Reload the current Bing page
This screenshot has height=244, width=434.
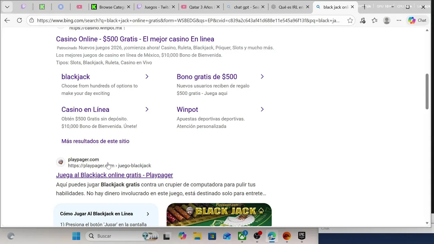(x=19, y=20)
